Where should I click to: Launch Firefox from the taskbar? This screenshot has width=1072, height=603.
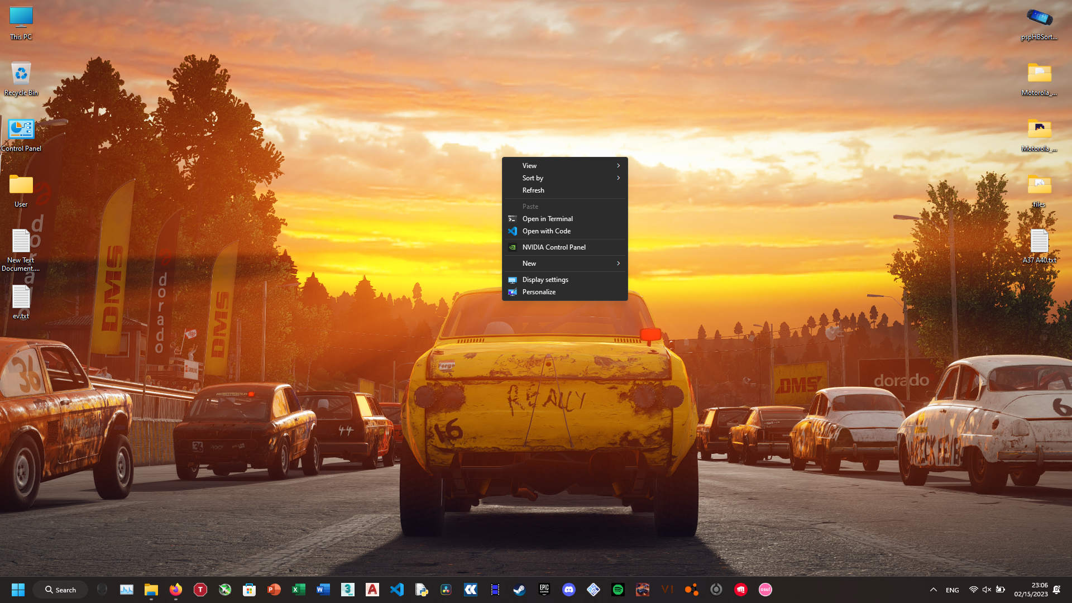pos(176,590)
